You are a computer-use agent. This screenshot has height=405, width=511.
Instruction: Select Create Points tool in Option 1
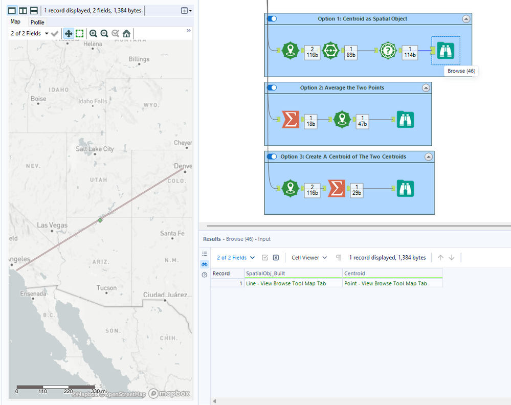point(290,51)
